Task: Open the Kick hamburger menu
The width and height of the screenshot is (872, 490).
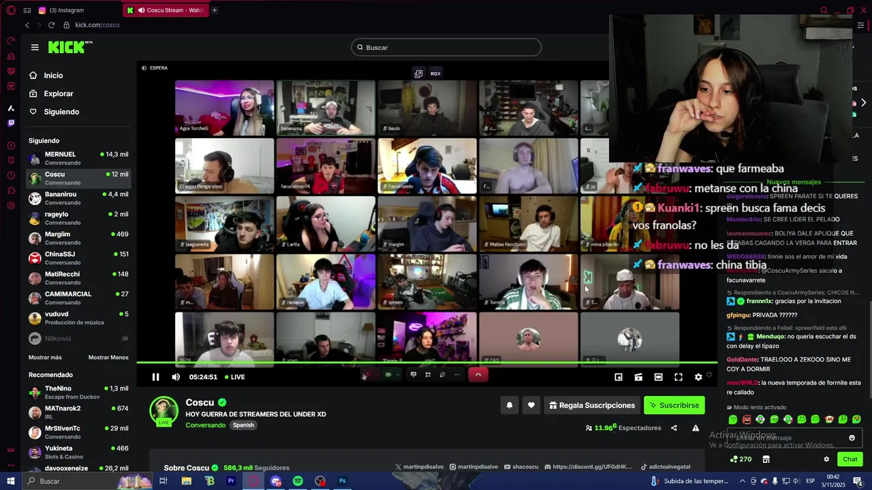Action: coord(35,47)
